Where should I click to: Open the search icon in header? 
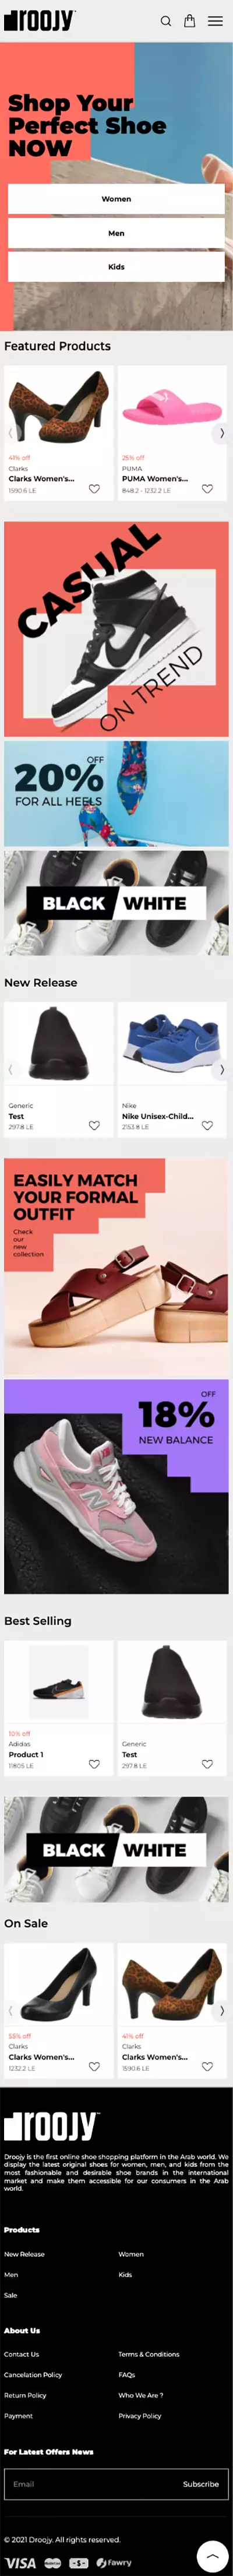pos(166,21)
